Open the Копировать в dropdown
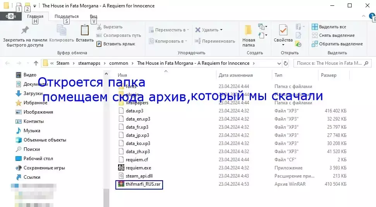This screenshot has height=207, width=376. [x=168, y=41]
